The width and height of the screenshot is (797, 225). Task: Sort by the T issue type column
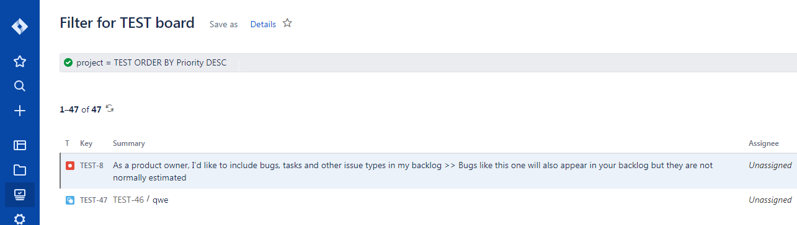(67, 143)
